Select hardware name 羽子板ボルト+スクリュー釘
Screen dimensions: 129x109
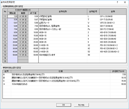pyautogui.click(x=63, y=29)
